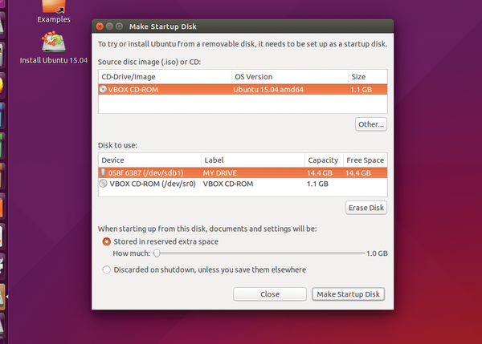Click the Other... button
Screen dimensions: 482x344
coord(371,124)
